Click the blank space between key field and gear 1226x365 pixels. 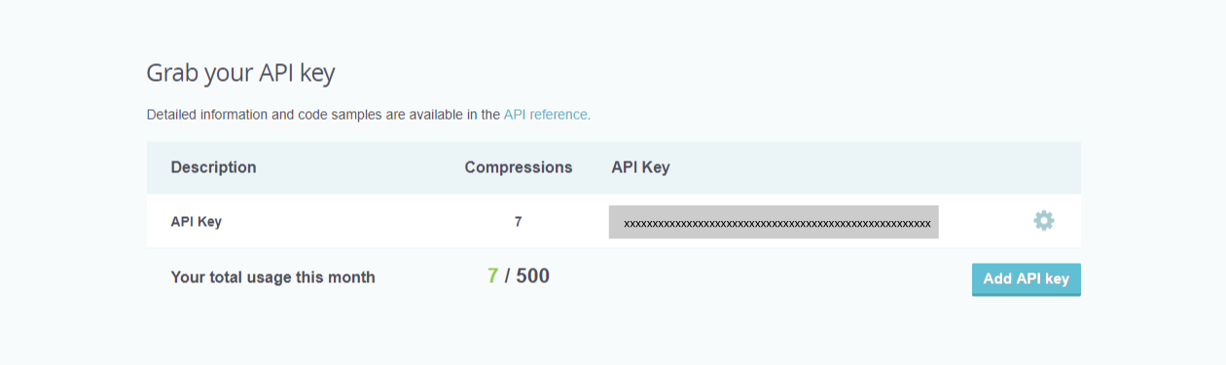(x=985, y=221)
